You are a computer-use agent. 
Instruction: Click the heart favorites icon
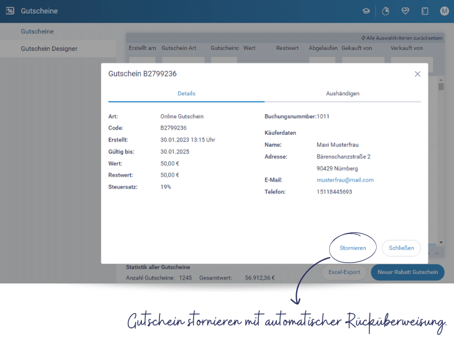405,11
